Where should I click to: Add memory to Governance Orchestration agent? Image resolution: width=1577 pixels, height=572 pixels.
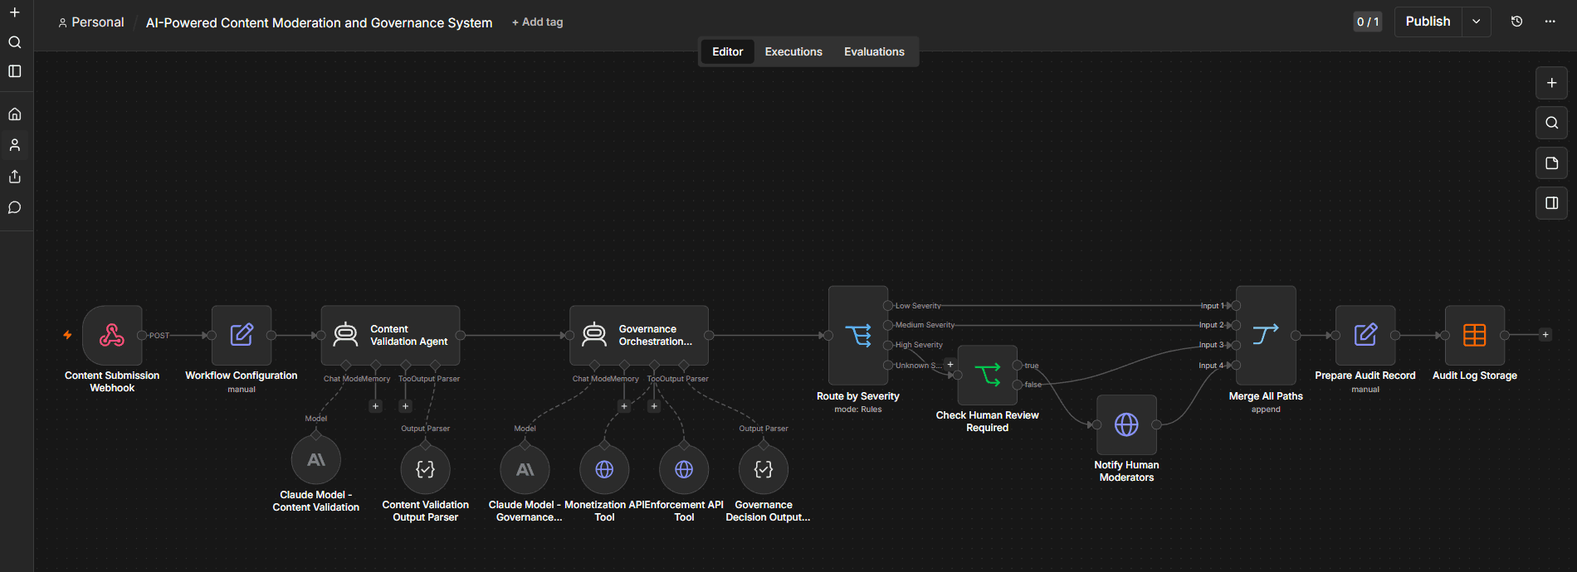pos(624,406)
